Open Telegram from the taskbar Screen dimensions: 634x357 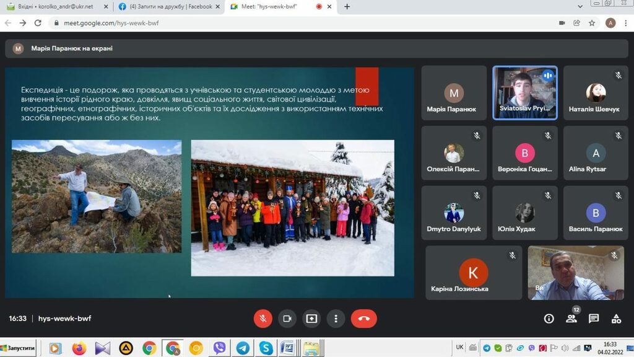click(243, 348)
